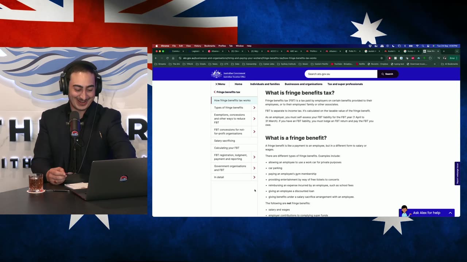467x262 pixels.
Task: Expand Exemptions, concessions submenu arrow
Action: (x=254, y=119)
